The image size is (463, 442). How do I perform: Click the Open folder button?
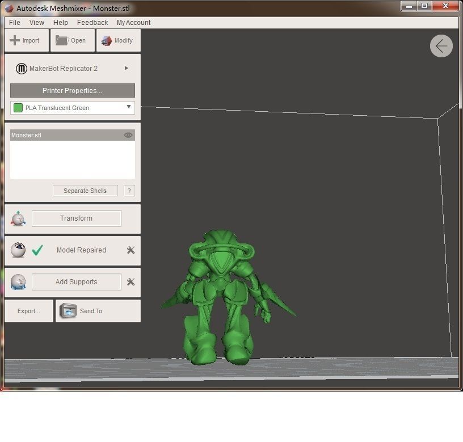73,40
